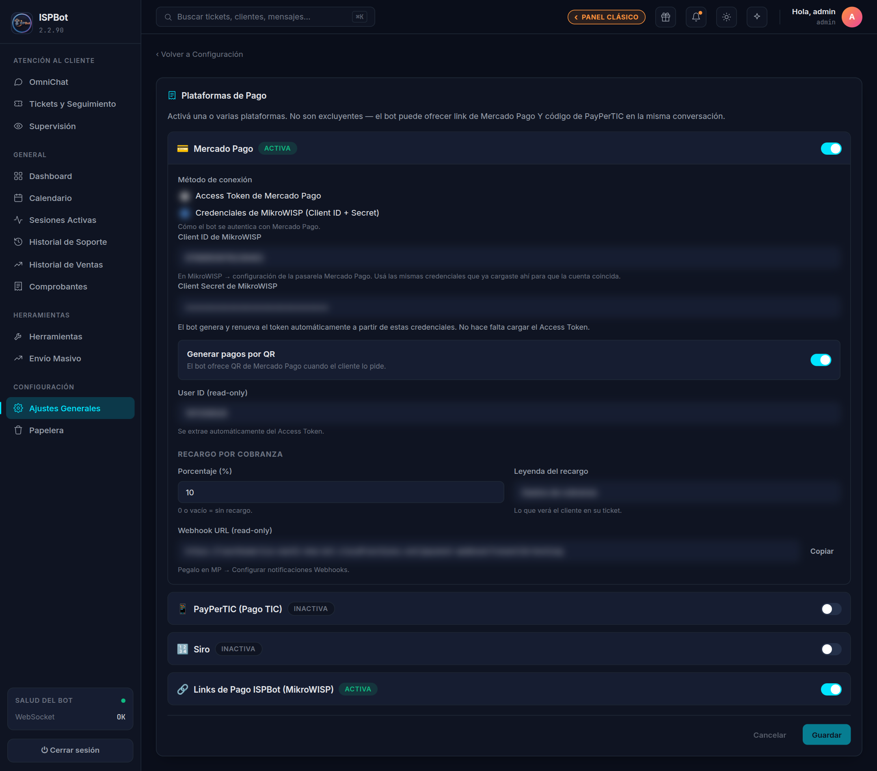Open the gift icon in top bar
Viewport: 877px width, 771px height.
665,17
